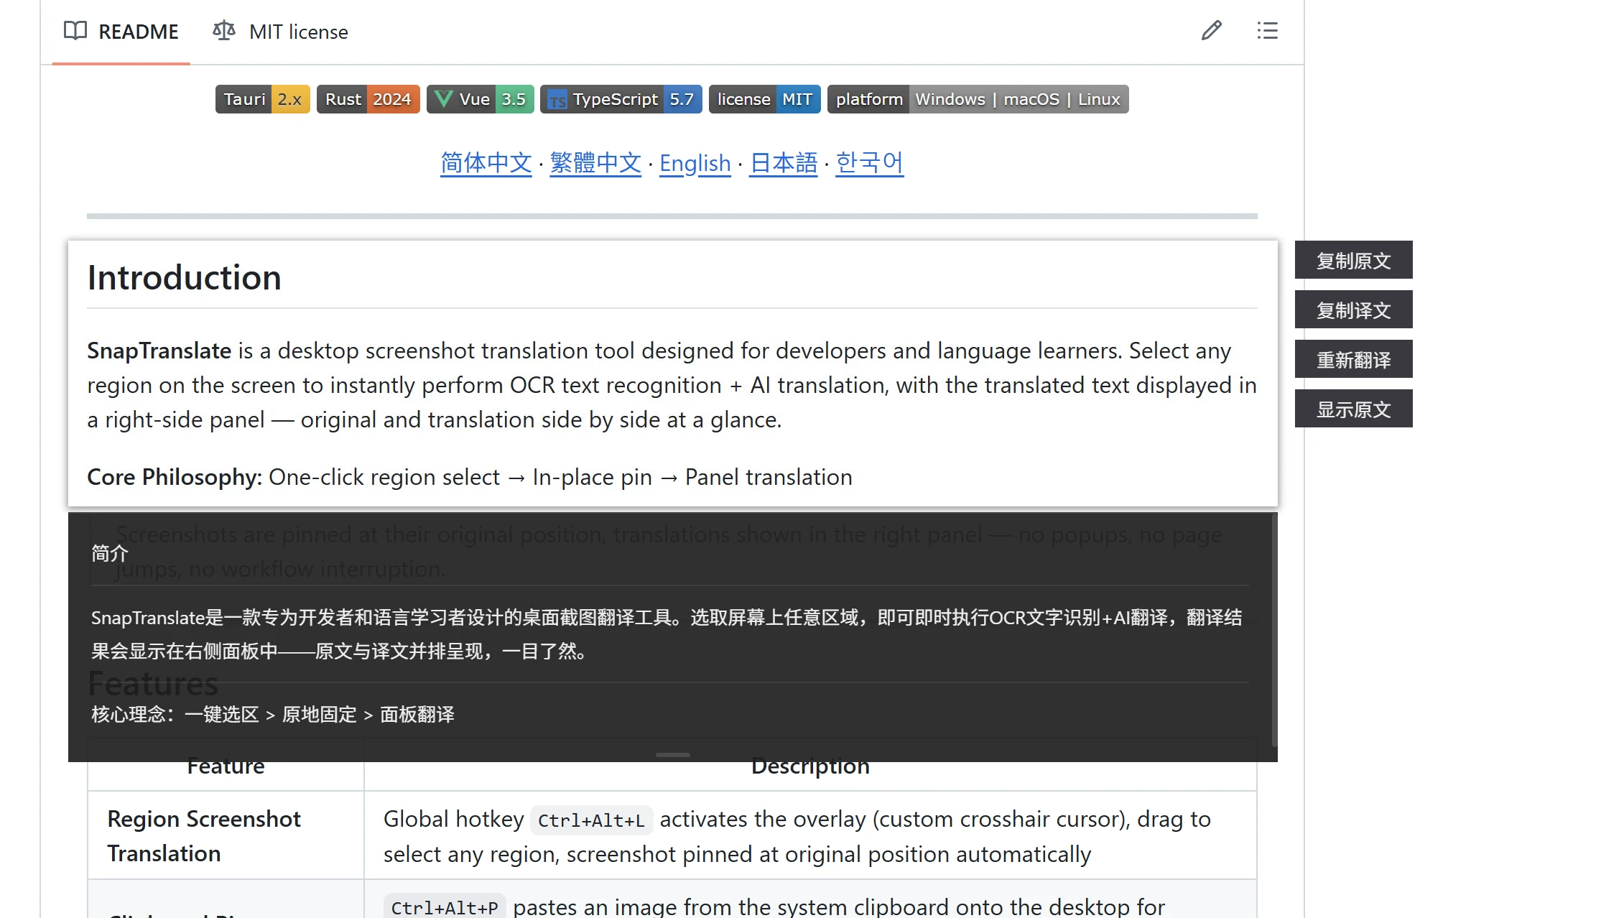The height and width of the screenshot is (918, 1601).
Task: Click the 复制原文 button
Action: coord(1354,260)
